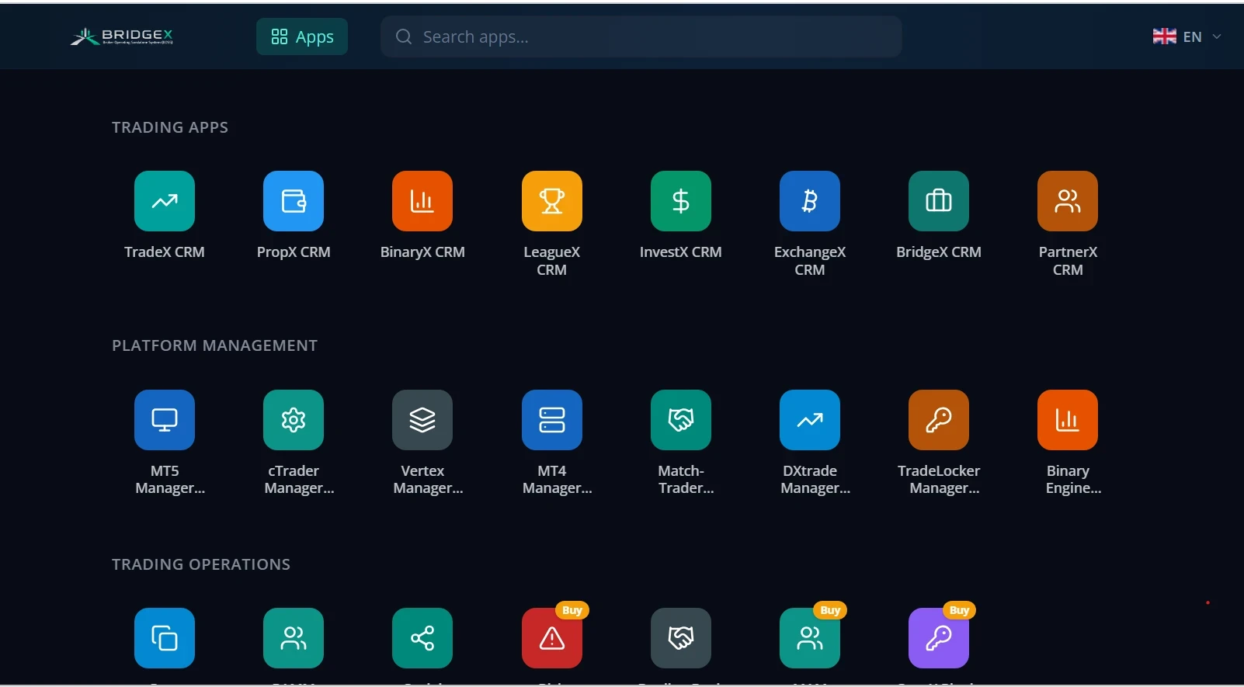Open MT4 Manager server app
Screen dimensions: 1244x687
[x=552, y=420]
